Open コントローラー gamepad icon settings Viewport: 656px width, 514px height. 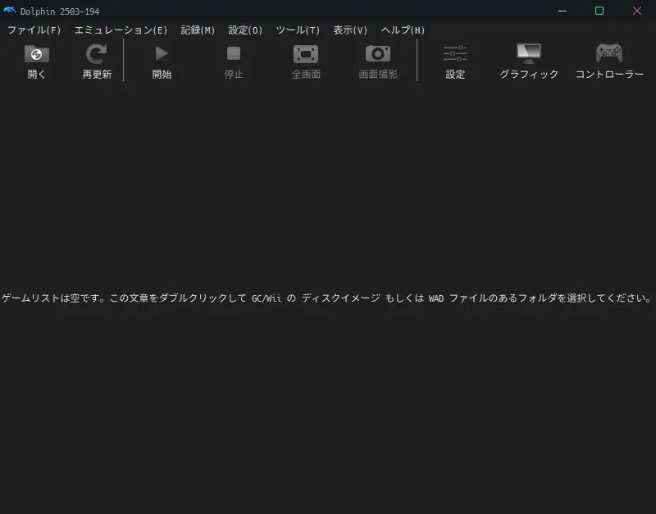pos(609,53)
